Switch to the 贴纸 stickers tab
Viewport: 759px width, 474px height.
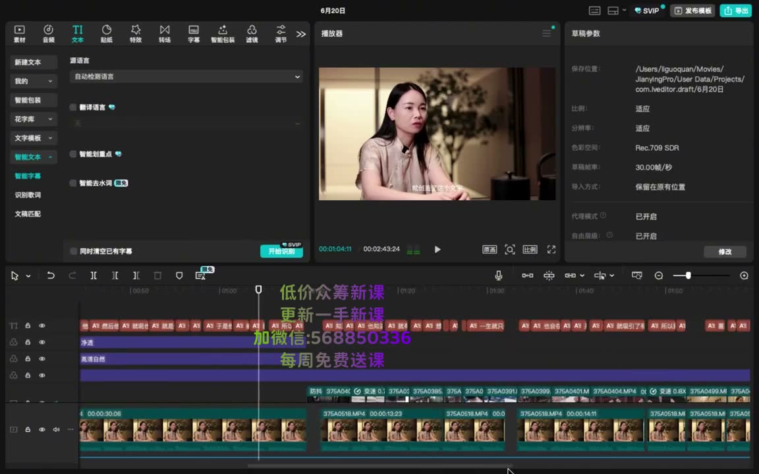tap(107, 34)
